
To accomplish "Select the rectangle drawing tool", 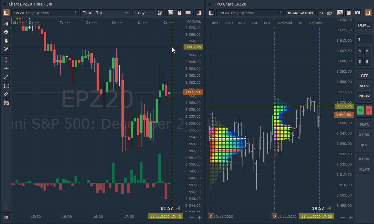I will pyautogui.click(x=6, y=86).
